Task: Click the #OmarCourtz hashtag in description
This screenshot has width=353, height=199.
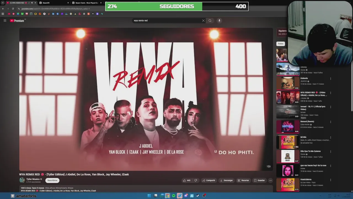Action: click(61, 188)
